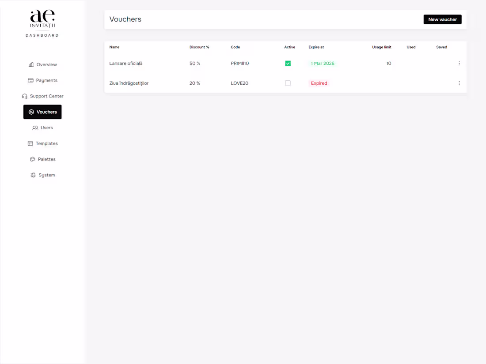
Task: Expand actions for Ziua îndrăgostiților voucher
Action: pyautogui.click(x=459, y=83)
